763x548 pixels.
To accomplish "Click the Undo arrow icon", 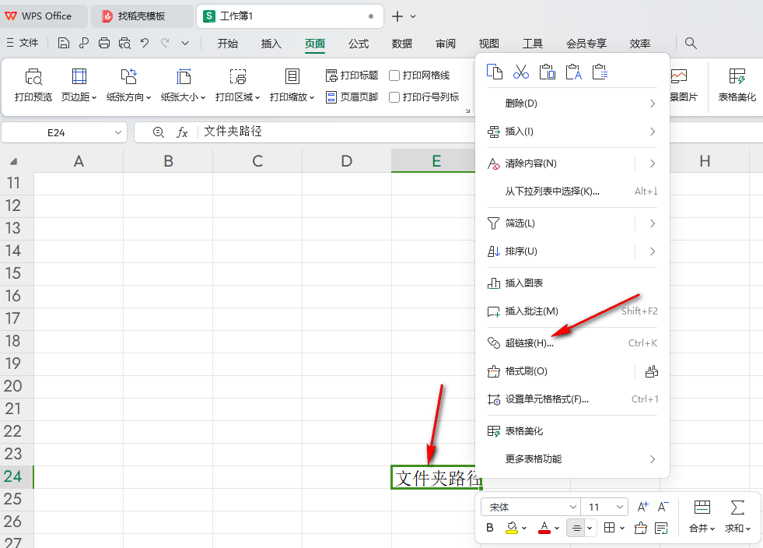I will pos(145,44).
